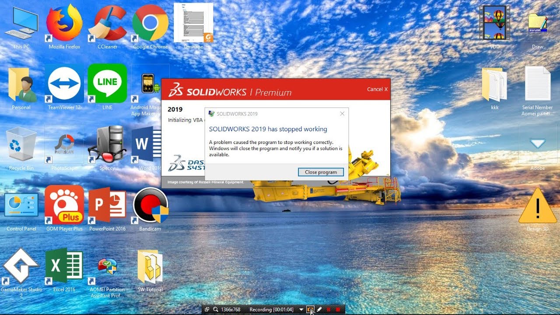The width and height of the screenshot is (560, 315).
Task: Open the dropdown arrow in recorder bar
Action: click(x=301, y=309)
